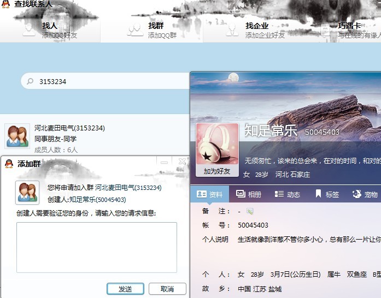Click 加为好友 to add as friend
The image size is (381, 298).
coord(217,171)
